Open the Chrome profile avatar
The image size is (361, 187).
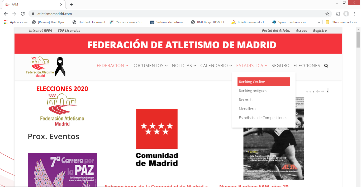[x=346, y=14]
